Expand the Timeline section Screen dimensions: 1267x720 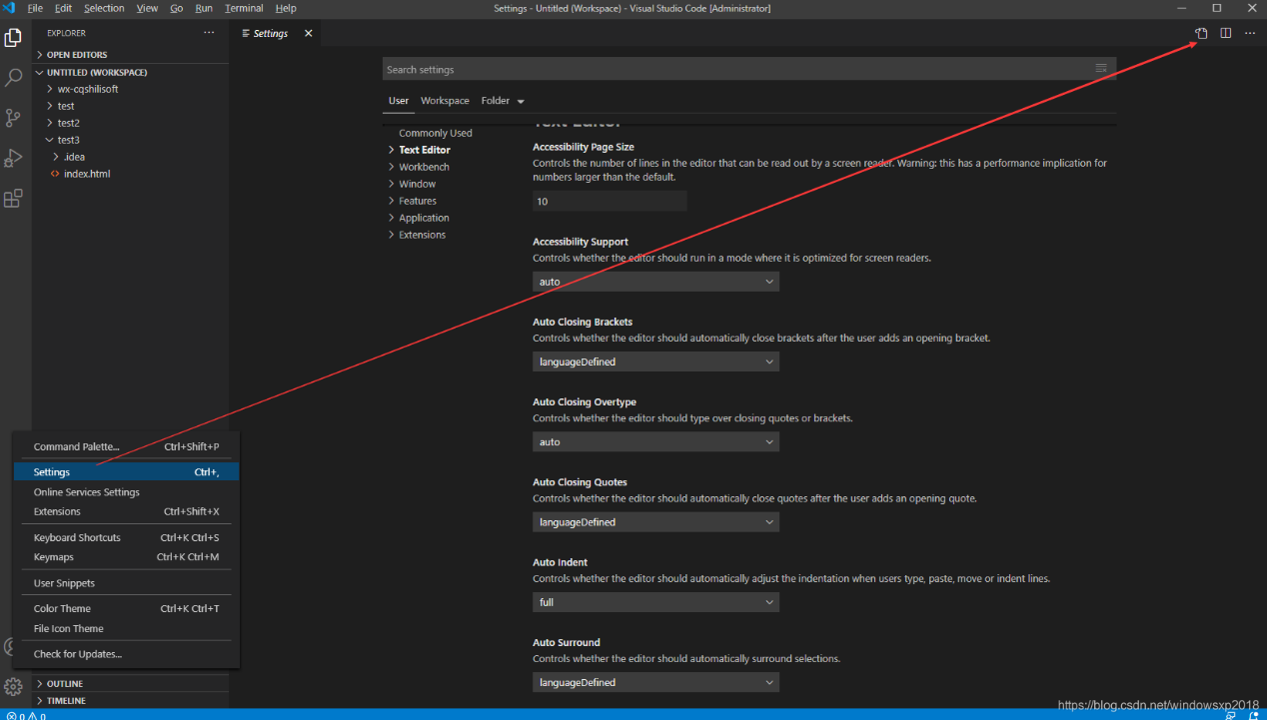tap(131, 701)
